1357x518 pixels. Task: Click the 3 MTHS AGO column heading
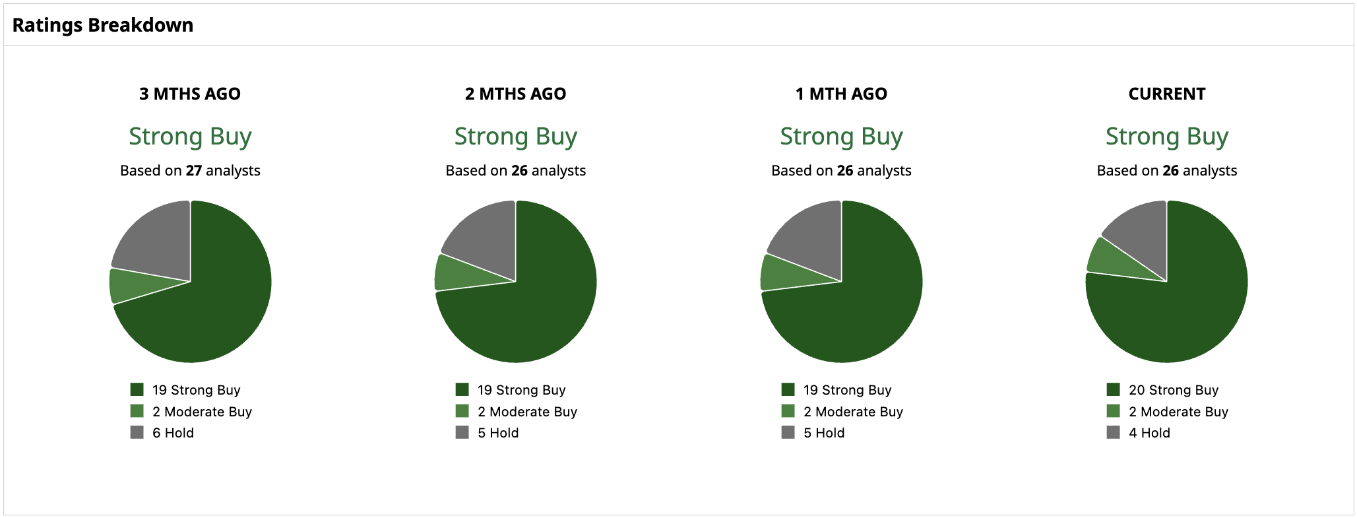(190, 94)
